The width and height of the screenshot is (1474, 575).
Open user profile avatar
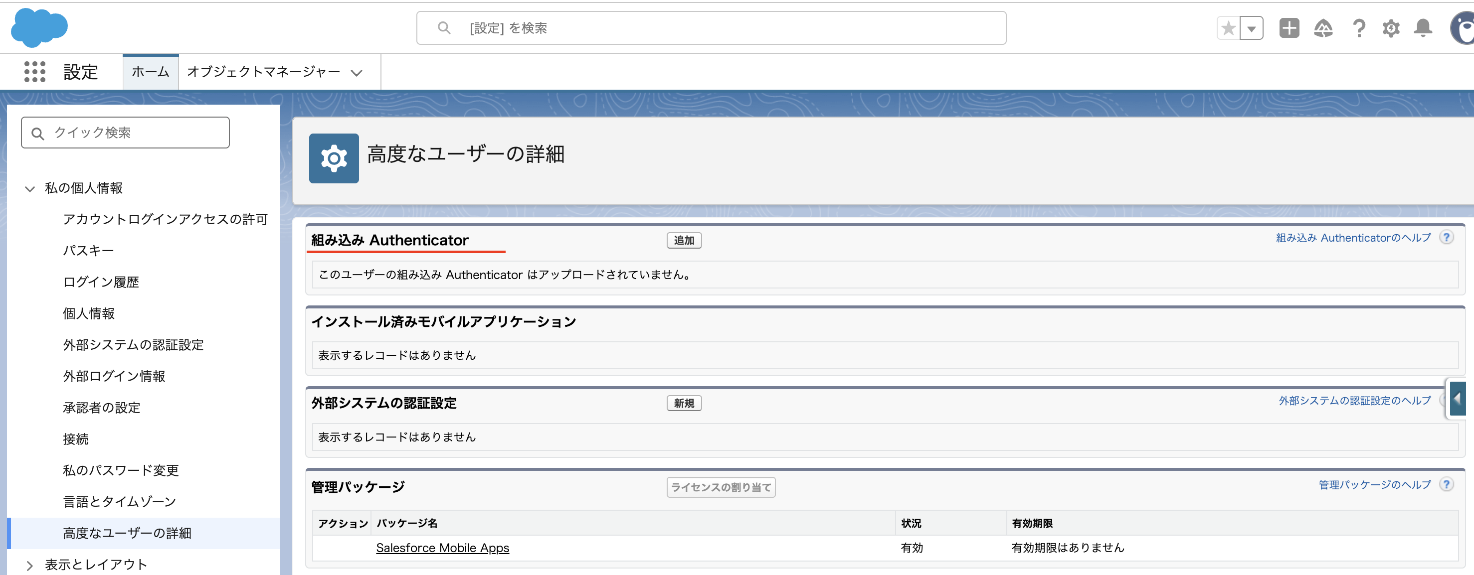pos(1463,28)
